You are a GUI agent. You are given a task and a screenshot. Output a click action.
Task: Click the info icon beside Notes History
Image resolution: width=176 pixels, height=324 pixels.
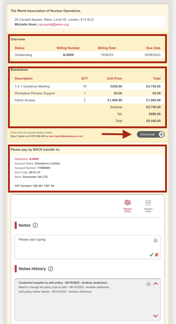coord(50,269)
